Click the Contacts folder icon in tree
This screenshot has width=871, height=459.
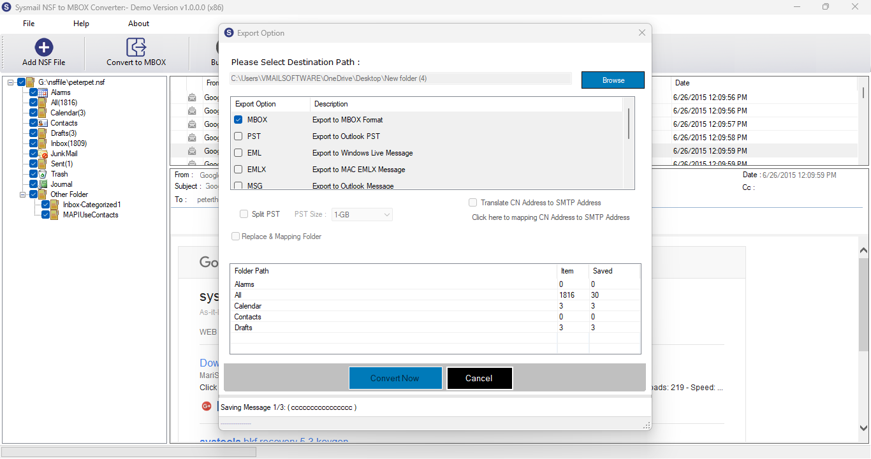(x=43, y=123)
